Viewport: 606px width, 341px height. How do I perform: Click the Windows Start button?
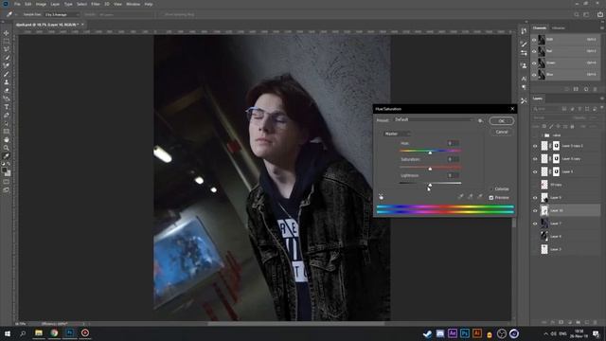(x=8, y=333)
